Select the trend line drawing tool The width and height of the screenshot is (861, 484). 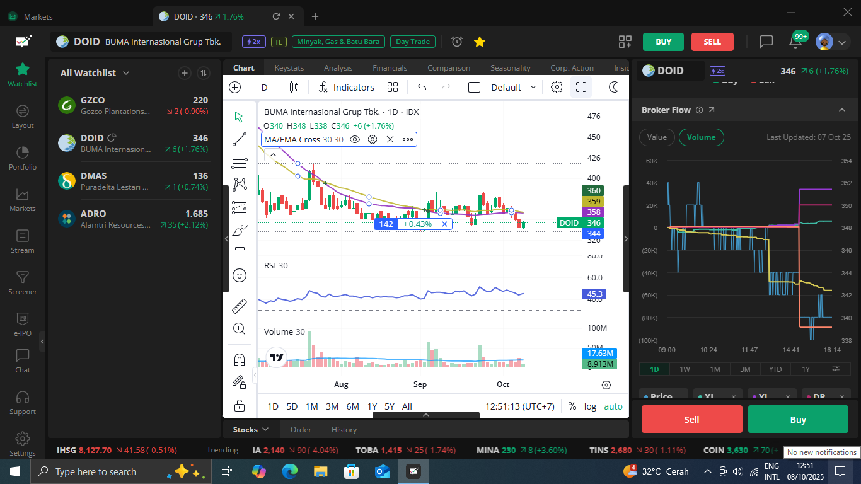pos(240,139)
